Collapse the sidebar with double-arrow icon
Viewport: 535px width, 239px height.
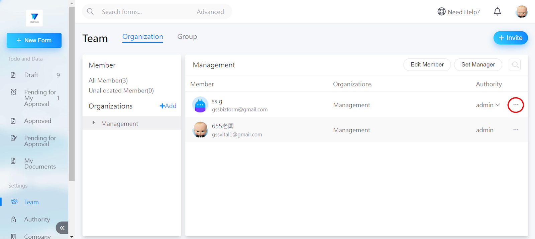tap(62, 228)
